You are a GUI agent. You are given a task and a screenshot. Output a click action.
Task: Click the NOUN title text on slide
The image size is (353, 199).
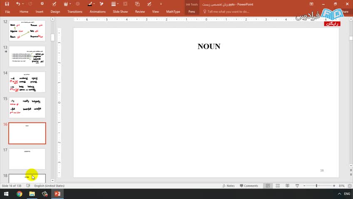(209, 46)
